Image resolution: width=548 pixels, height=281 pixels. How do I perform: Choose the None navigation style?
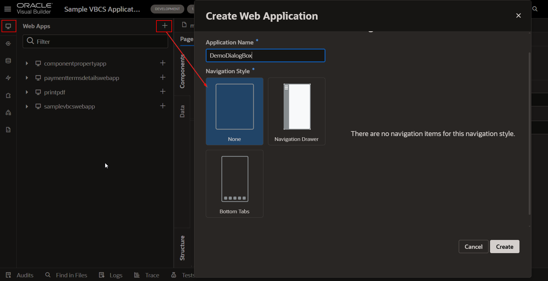[235, 111]
